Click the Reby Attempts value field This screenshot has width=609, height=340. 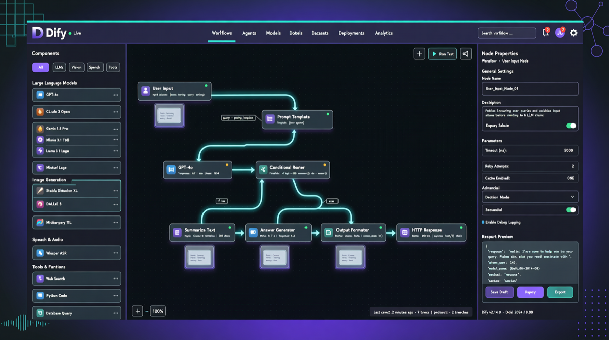tap(530, 166)
